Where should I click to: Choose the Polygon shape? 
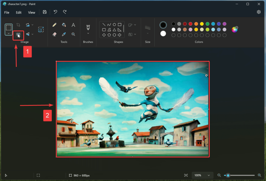click(109, 30)
